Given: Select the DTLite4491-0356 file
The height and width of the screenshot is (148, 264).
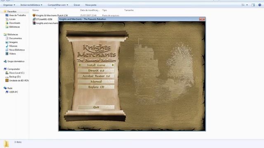Looking at the screenshot, I should pyautogui.click(x=44, y=19).
